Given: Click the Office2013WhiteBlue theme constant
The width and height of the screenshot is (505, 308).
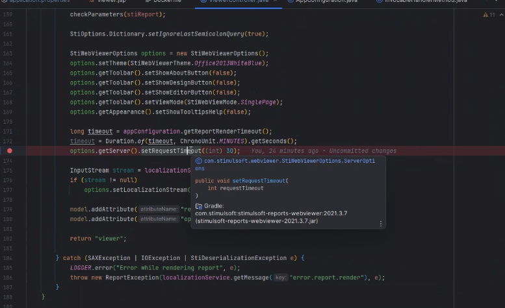Looking at the screenshot, I should (x=228, y=64).
